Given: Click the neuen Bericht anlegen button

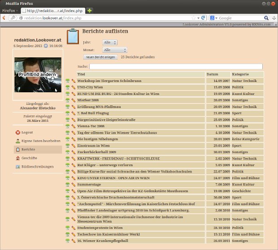Looking at the screenshot, I should 100,57.
